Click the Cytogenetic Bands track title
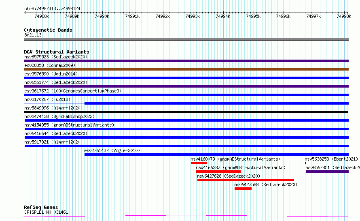Image resolution: width=360 pixels, height=221 pixels. coord(48,30)
